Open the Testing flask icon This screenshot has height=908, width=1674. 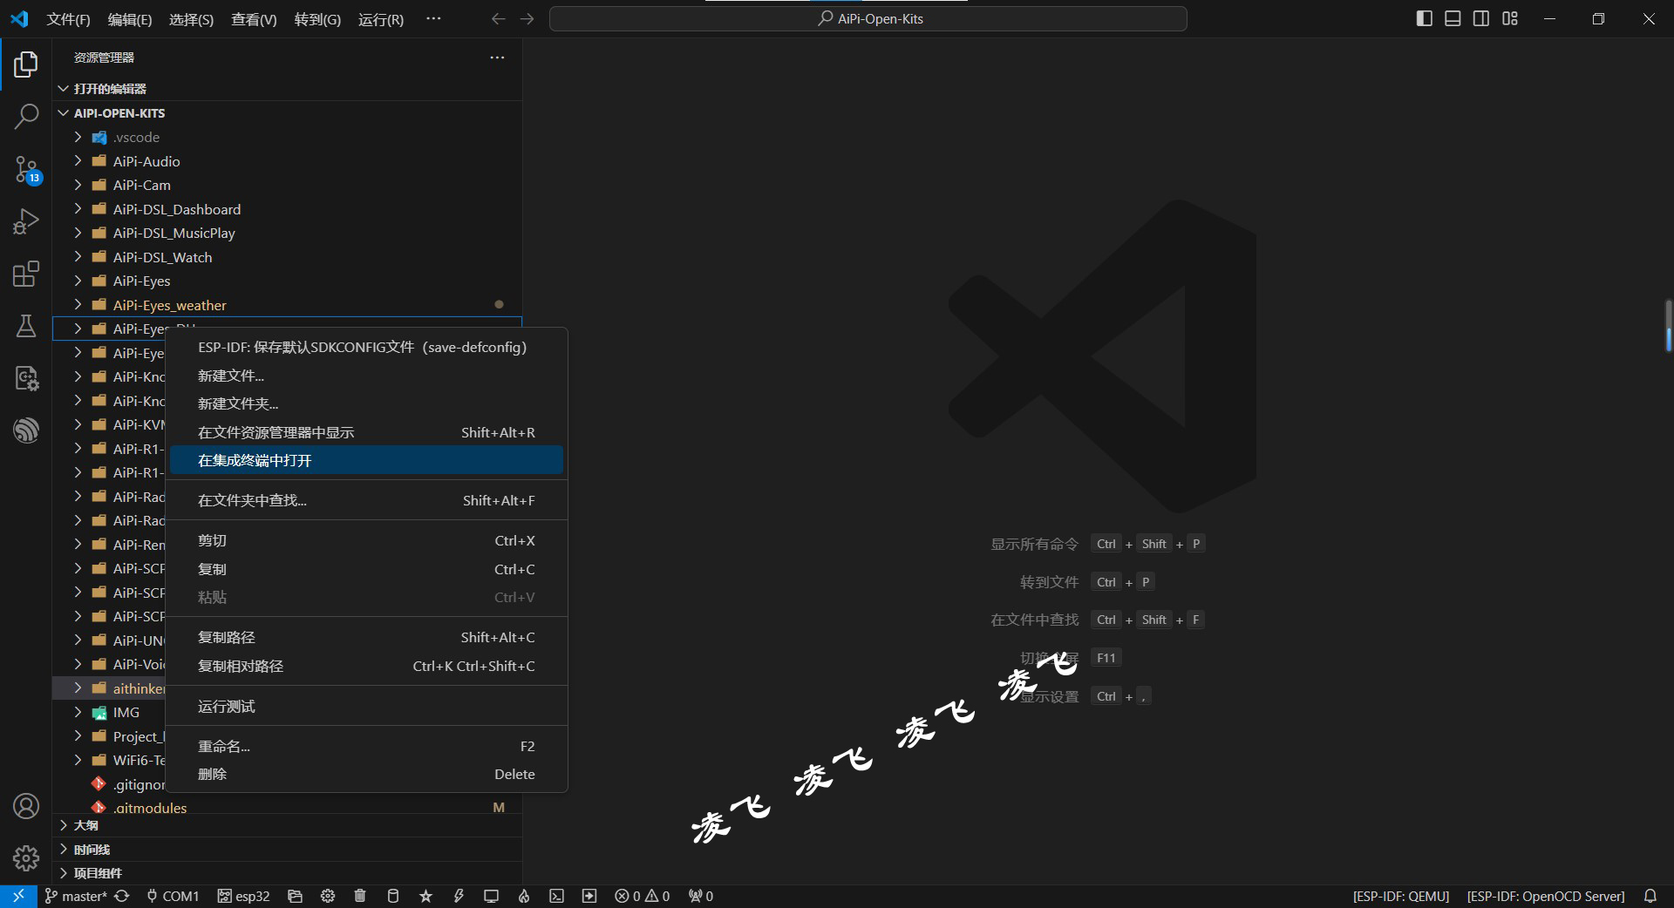pos(26,327)
